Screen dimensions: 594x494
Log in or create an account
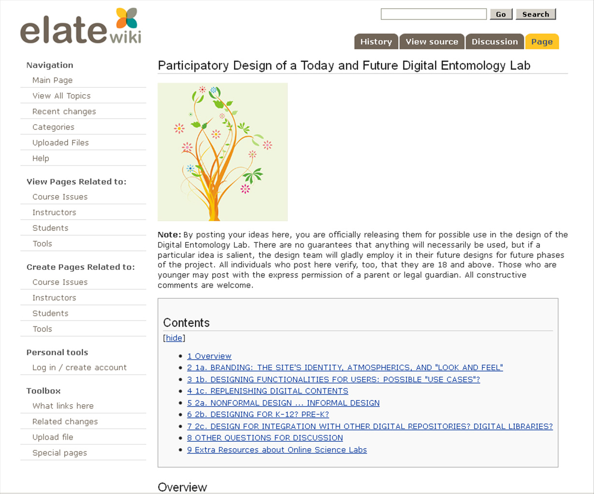[79, 367]
